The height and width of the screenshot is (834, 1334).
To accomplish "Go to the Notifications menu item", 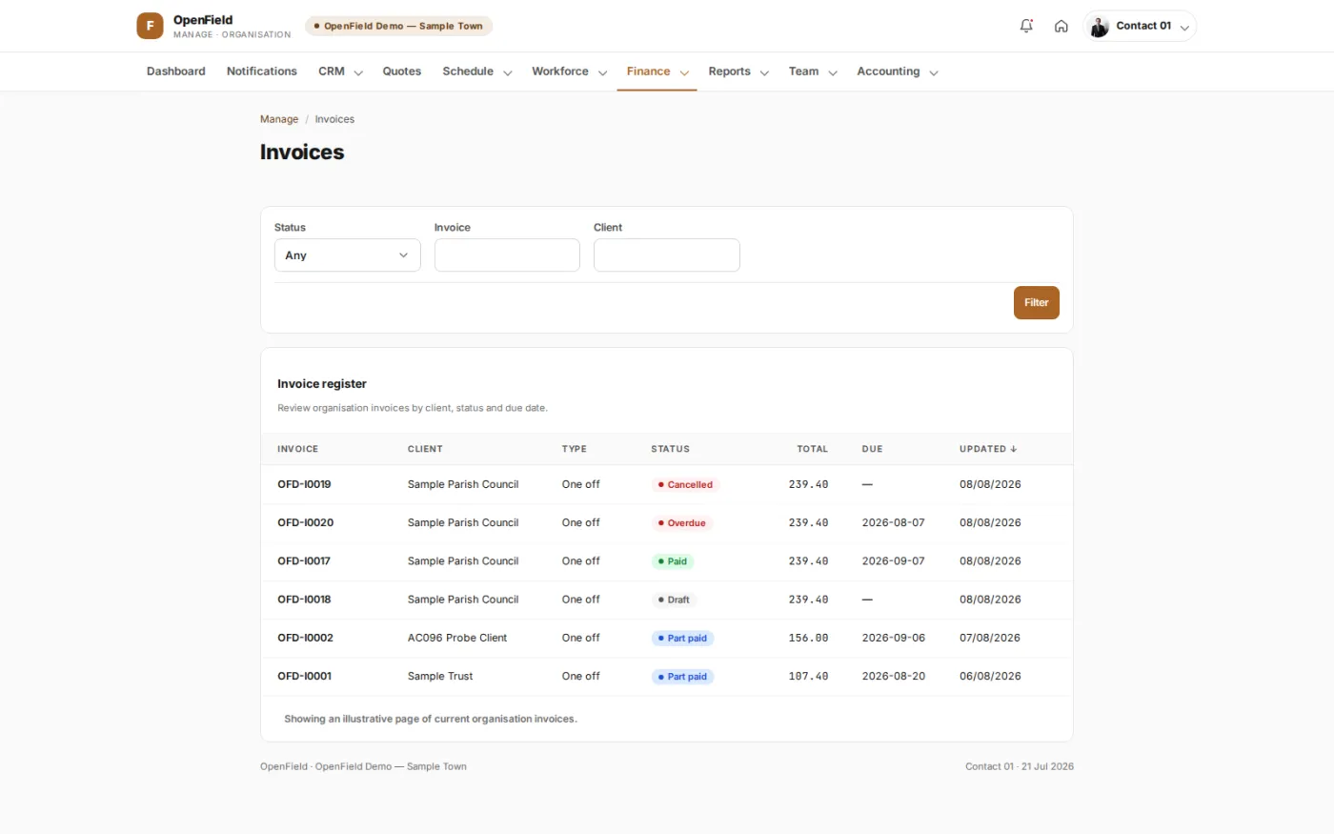I will click(262, 71).
